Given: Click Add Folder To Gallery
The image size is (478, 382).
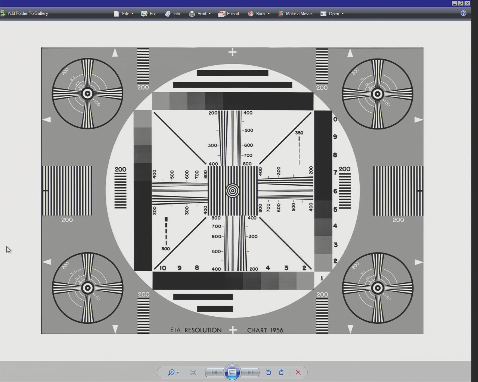Looking at the screenshot, I should pyautogui.click(x=25, y=13).
